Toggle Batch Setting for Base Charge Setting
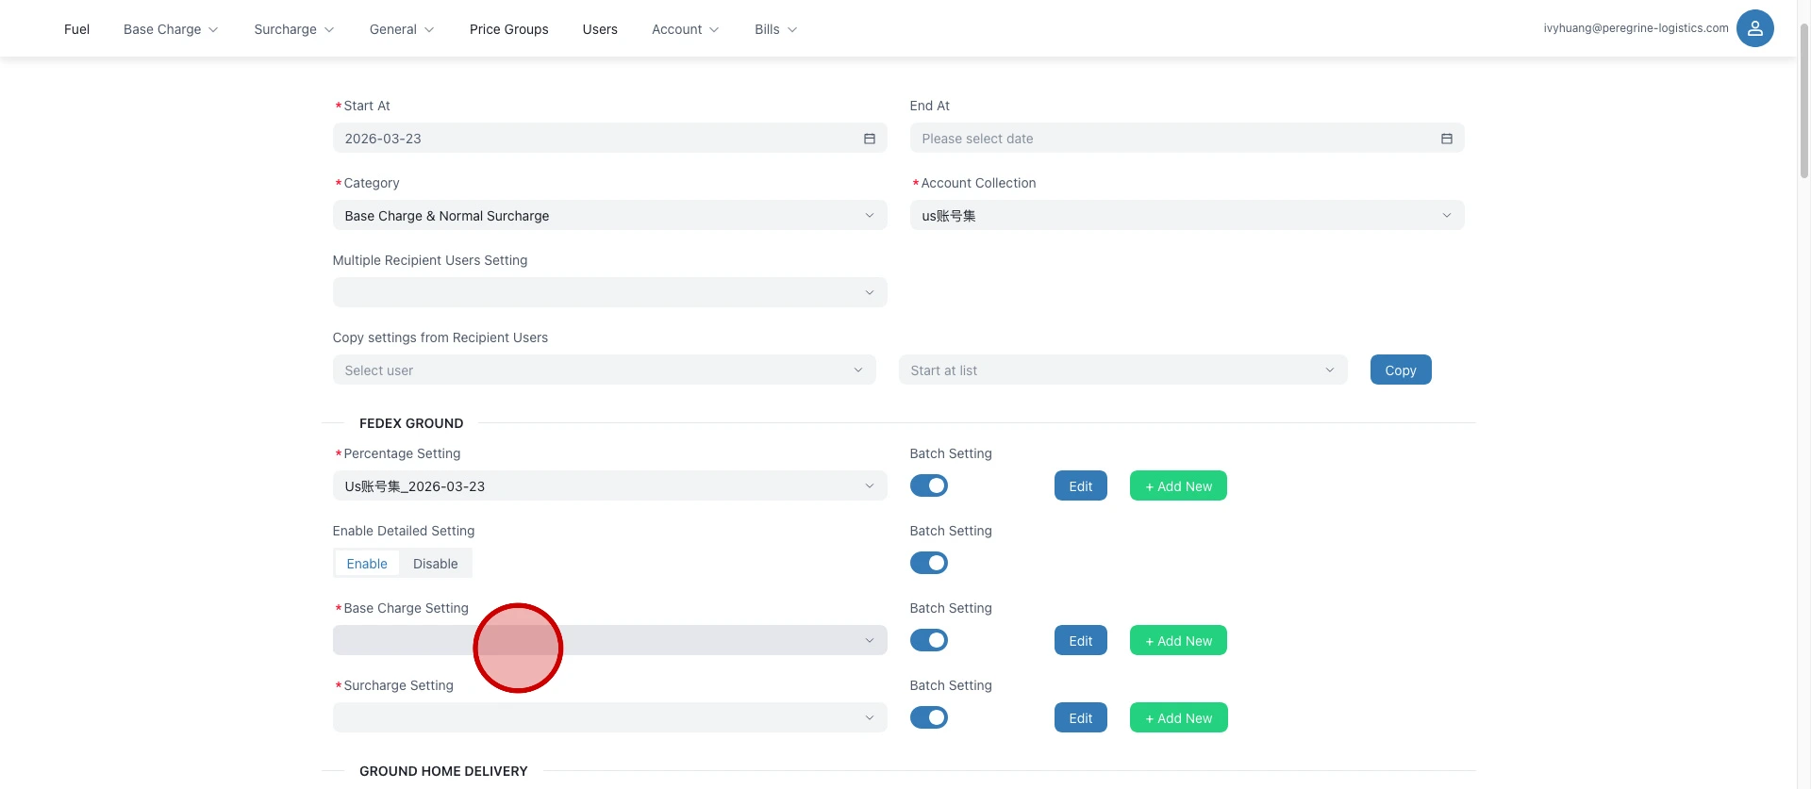The image size is (1811, 789). [928, 640]
